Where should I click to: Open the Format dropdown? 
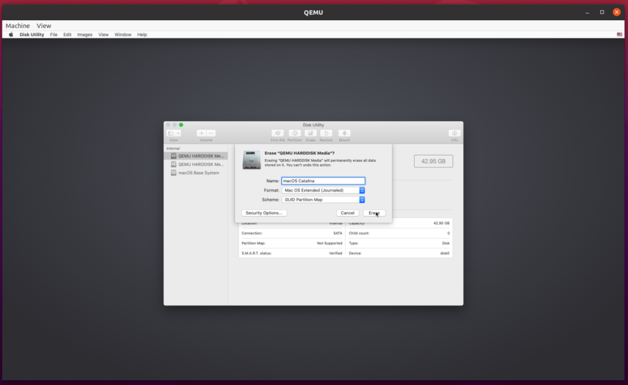tap(361, 190)
